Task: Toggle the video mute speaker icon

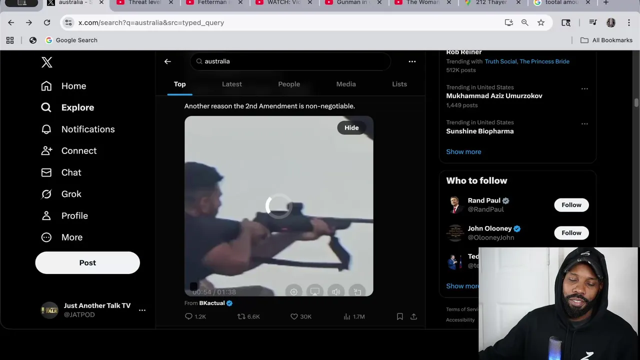Action: pyautogui.click(x=336, y=291)
